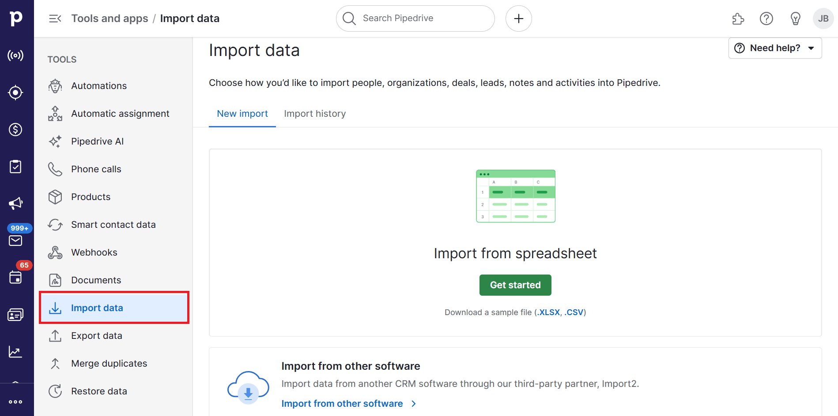This screenshot has width=838, height=416.
Task: Collapse the Tools sidebar panel
Action: point(55,19)
